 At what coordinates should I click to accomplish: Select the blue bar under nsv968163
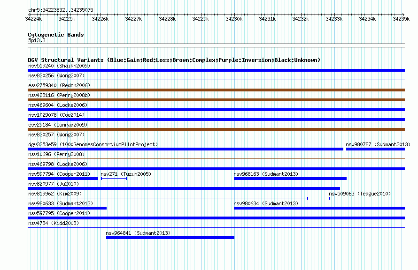tap(290, 179)
